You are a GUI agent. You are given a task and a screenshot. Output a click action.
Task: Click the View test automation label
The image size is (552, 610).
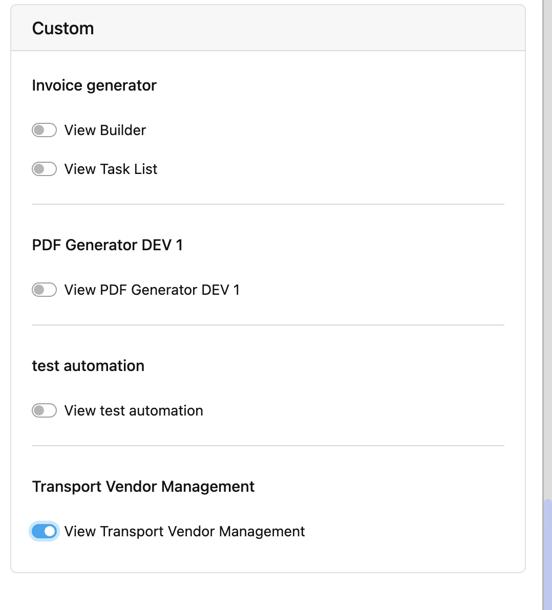(x=133, y=410)
